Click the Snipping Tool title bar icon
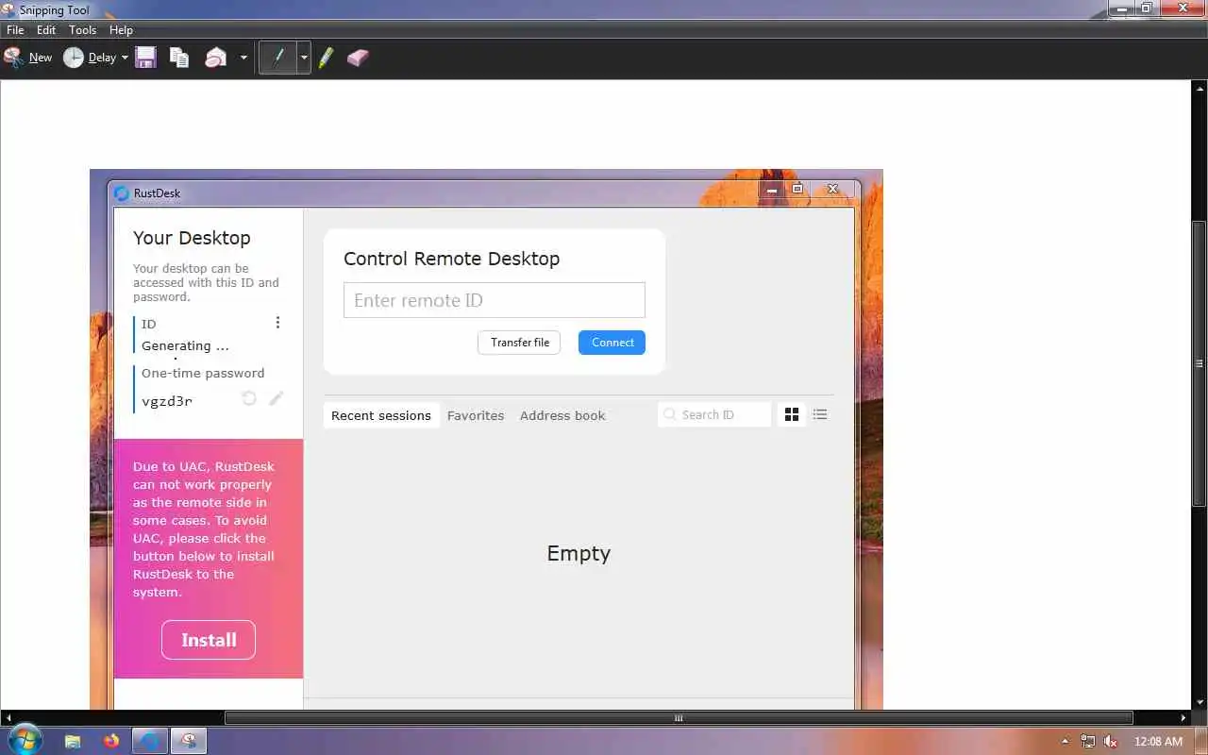Image resolution: width=1208 pixels, height=755 pixels. 9,9
